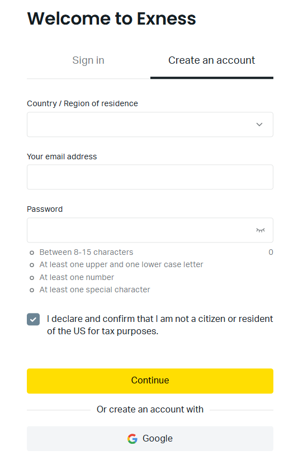
Task: Click the Password field label
Action: 45,209
